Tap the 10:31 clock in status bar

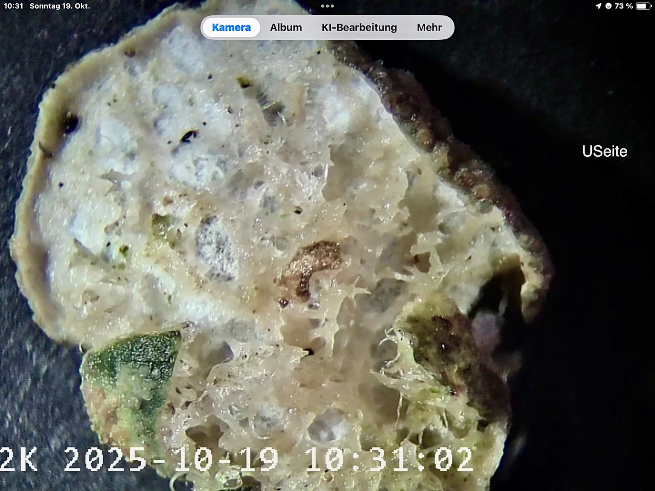point(14,6)
